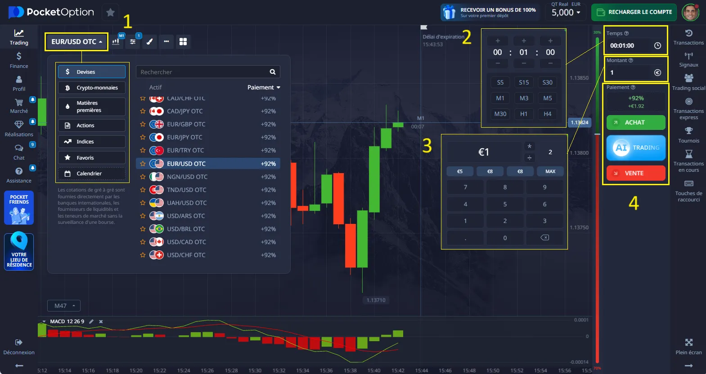Open Profil in the left sidebar
The height and width of the screenshot is (374, 706).
pyautogui.click(x=19, y=83)
